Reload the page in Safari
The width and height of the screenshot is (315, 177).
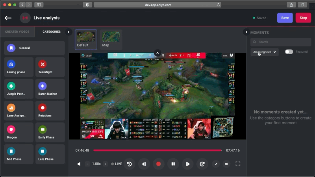[x=218, y=5]
